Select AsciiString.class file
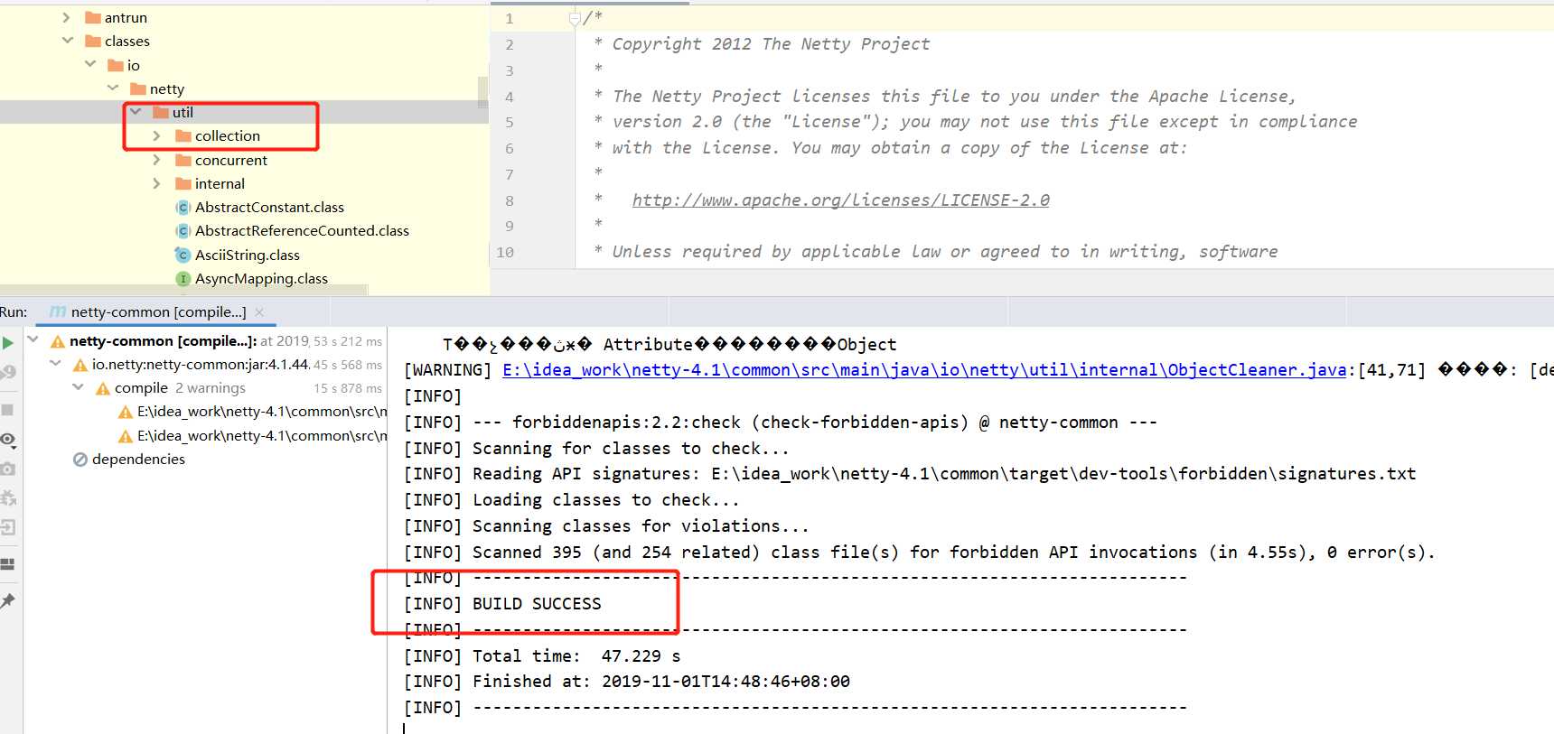The image size is (1554, 734). click(247, 256)
